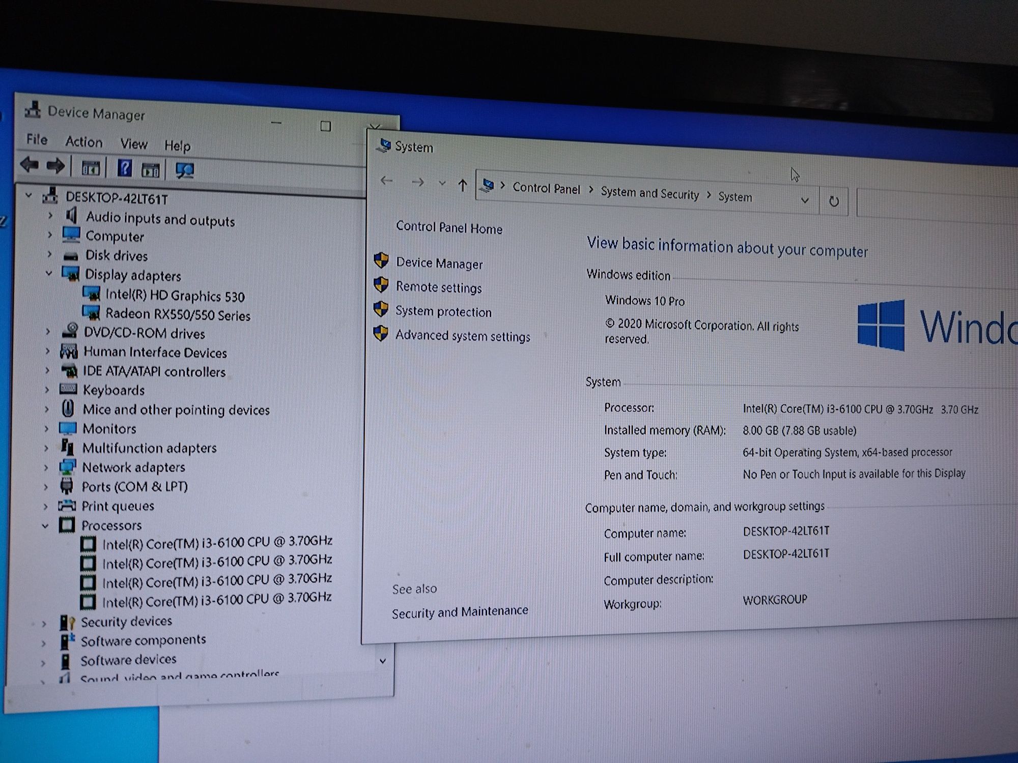Open Remote settings link

click(x=439, y=287)
